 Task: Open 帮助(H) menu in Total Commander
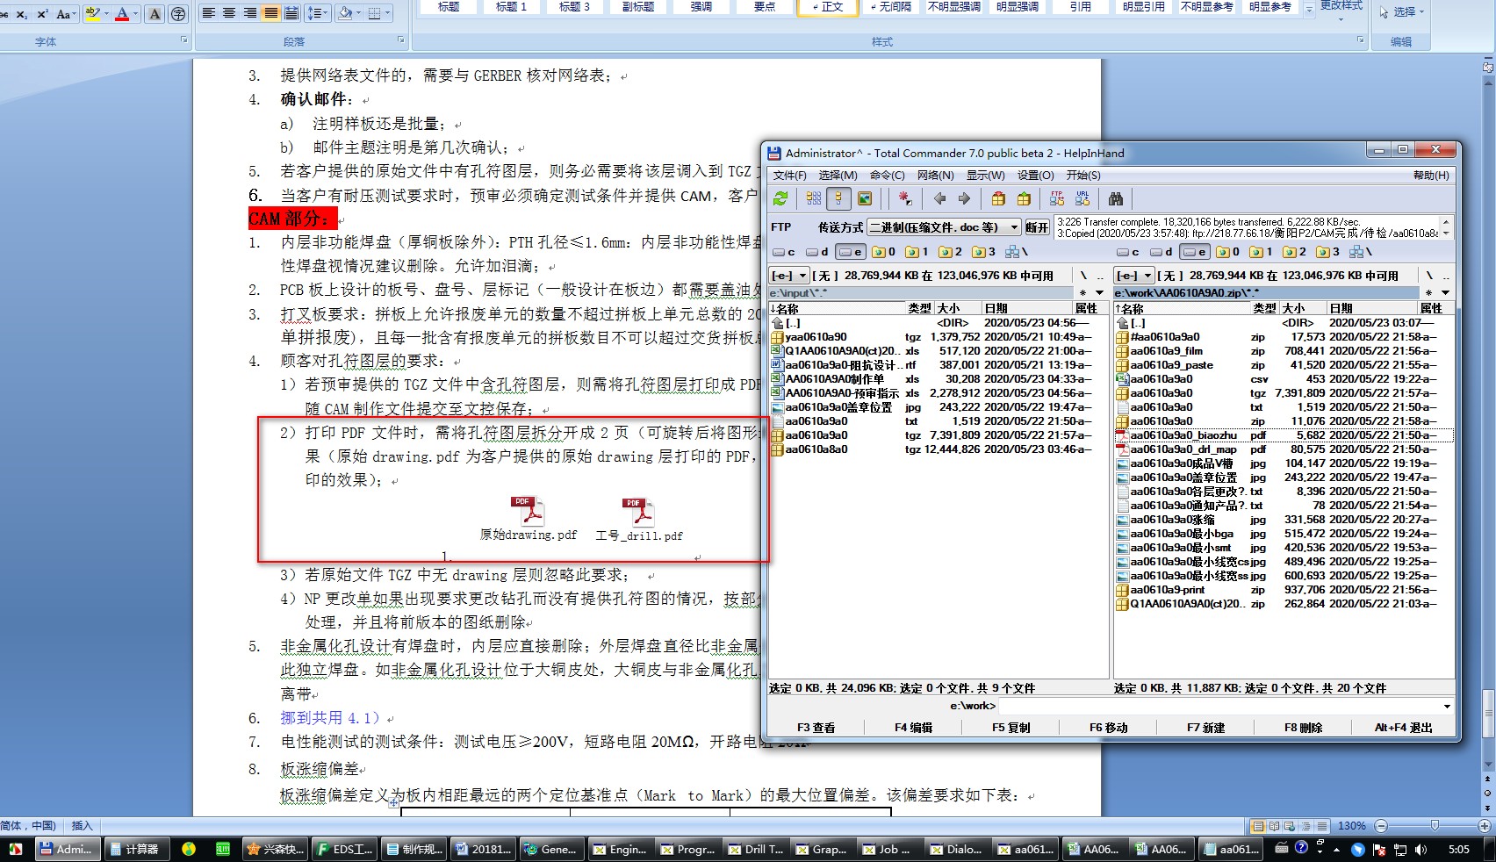(1431, 176)
